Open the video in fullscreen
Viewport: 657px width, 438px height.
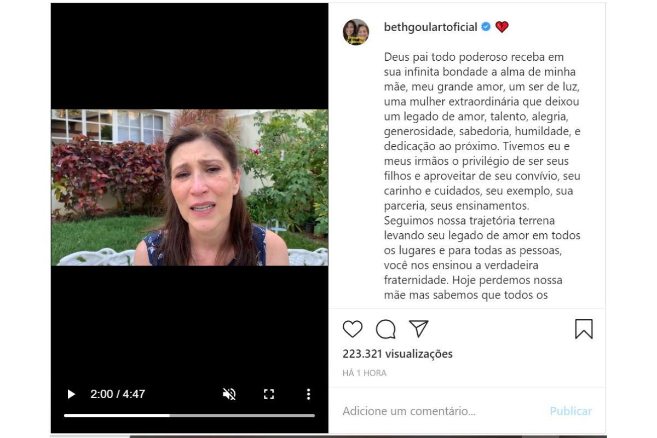tap(269, 394)
